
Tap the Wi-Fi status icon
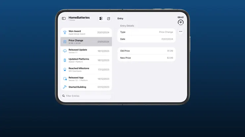coord(181,22)
